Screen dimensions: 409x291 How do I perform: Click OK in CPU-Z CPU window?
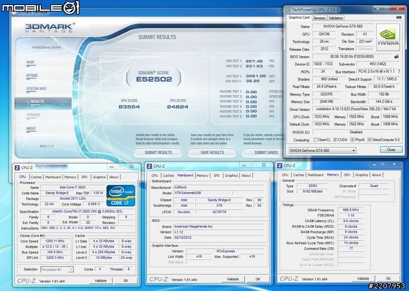point(126,281)
